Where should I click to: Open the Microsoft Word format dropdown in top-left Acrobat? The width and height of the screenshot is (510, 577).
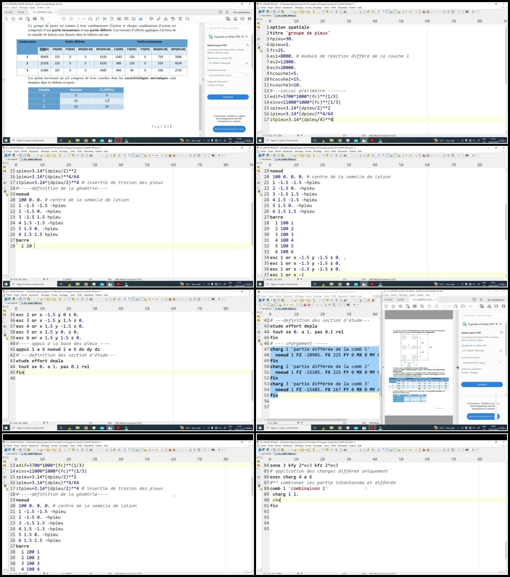(x=228, y=75)
